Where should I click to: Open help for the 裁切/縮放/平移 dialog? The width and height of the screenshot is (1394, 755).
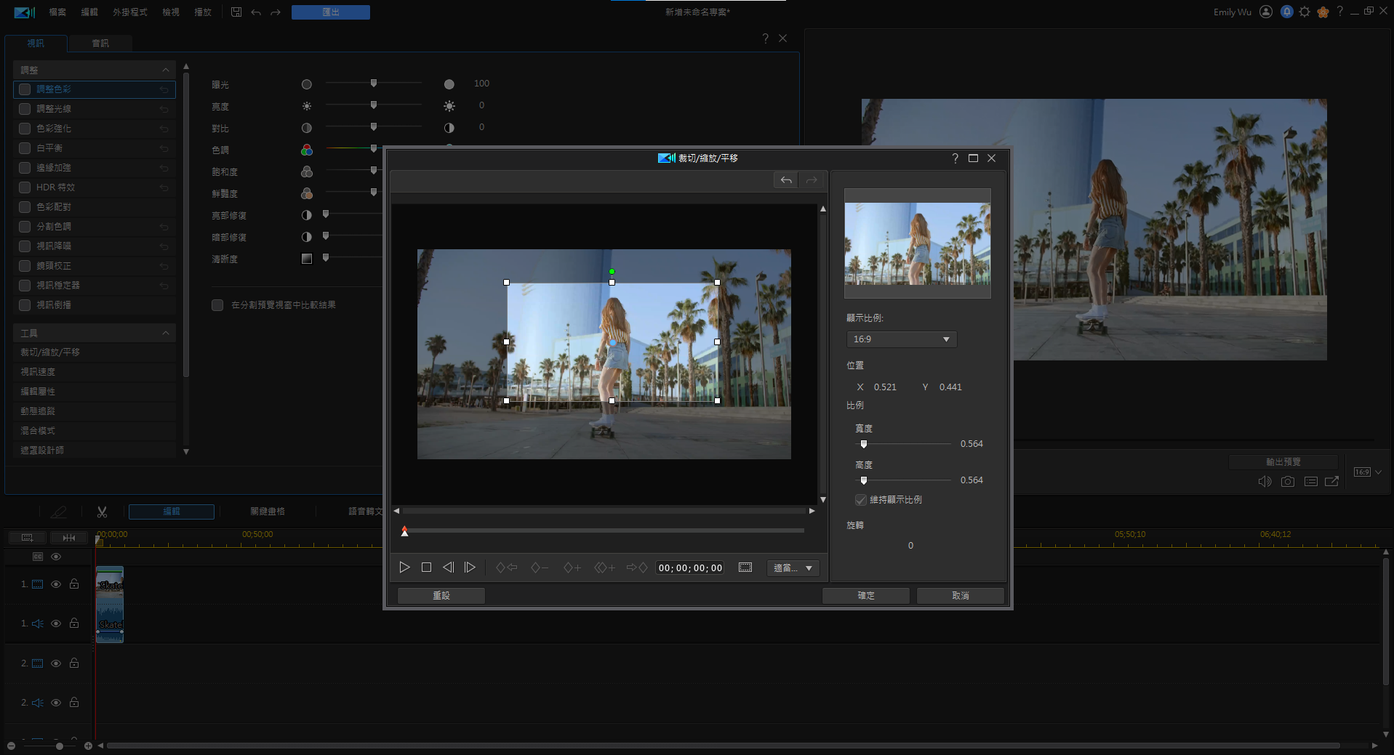(955, 158)
